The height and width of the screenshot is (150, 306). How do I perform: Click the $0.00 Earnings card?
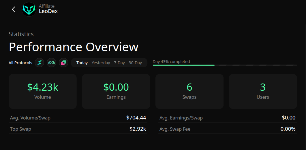coord(116,91)
